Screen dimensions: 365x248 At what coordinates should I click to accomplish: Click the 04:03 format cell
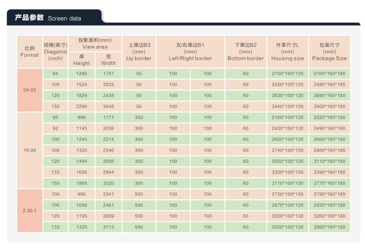(30, 90)
